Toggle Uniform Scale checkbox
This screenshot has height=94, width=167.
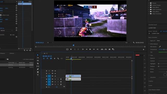click(1, 15)
